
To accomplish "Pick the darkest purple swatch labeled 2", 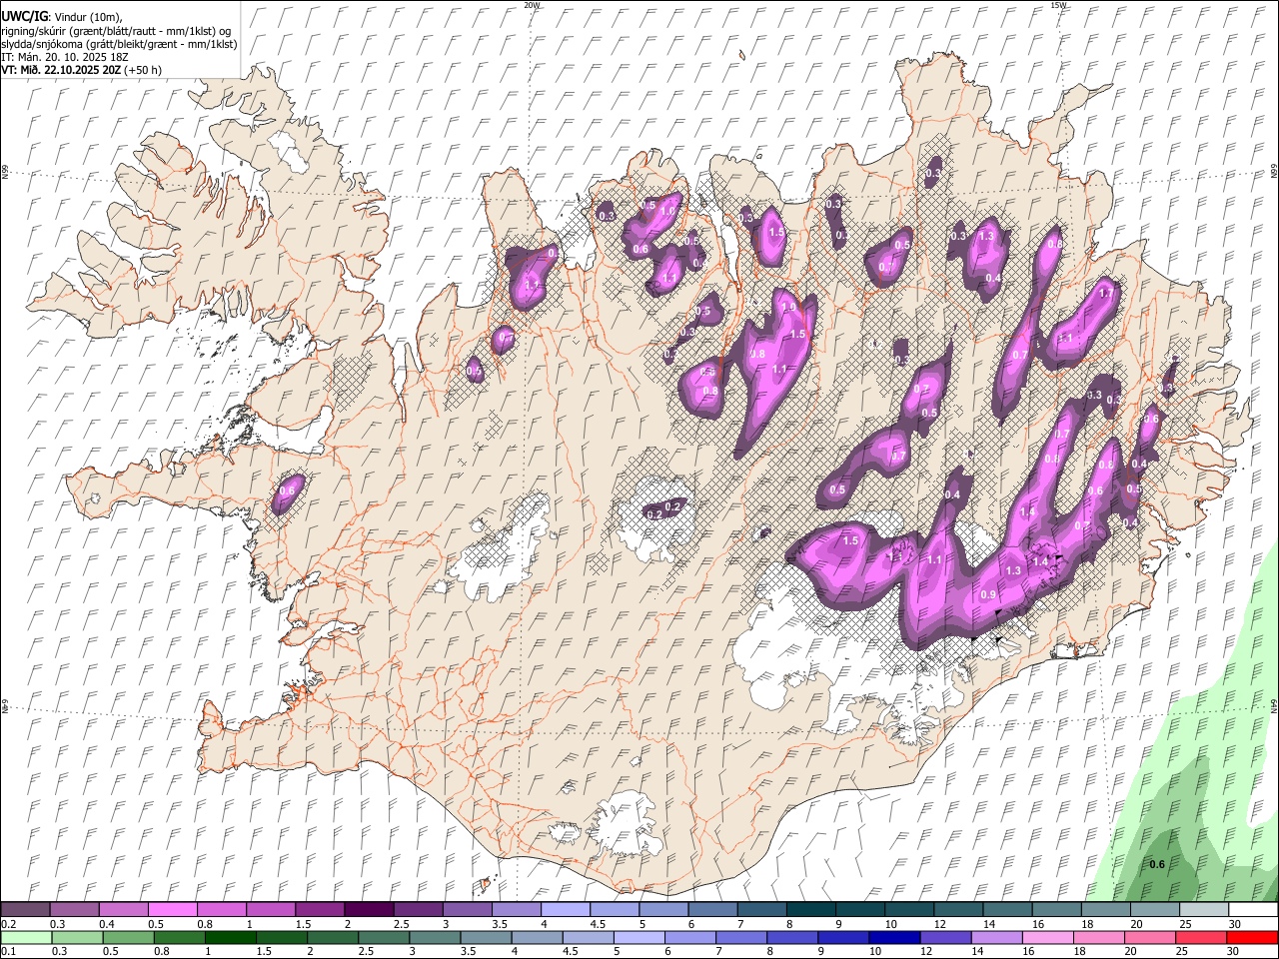I will pyautogui.click(x=368, y=910).
